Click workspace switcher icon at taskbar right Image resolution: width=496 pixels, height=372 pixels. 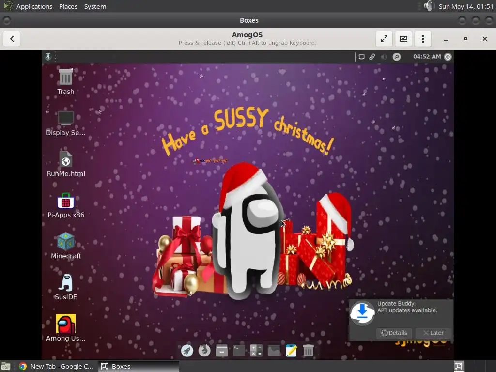pos(459,366)
